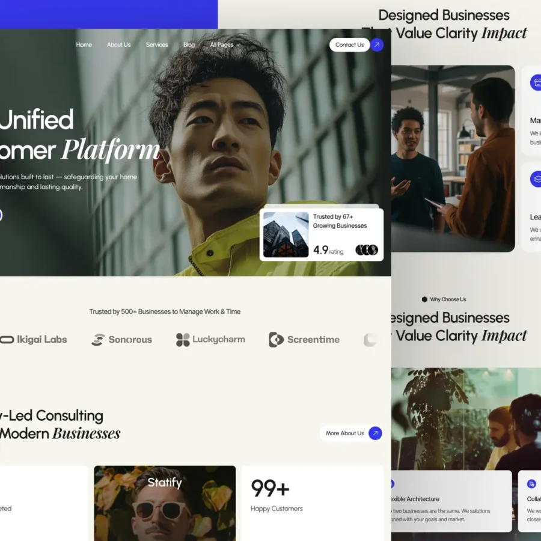Click the Sonorous logo icon

[98, 340]
